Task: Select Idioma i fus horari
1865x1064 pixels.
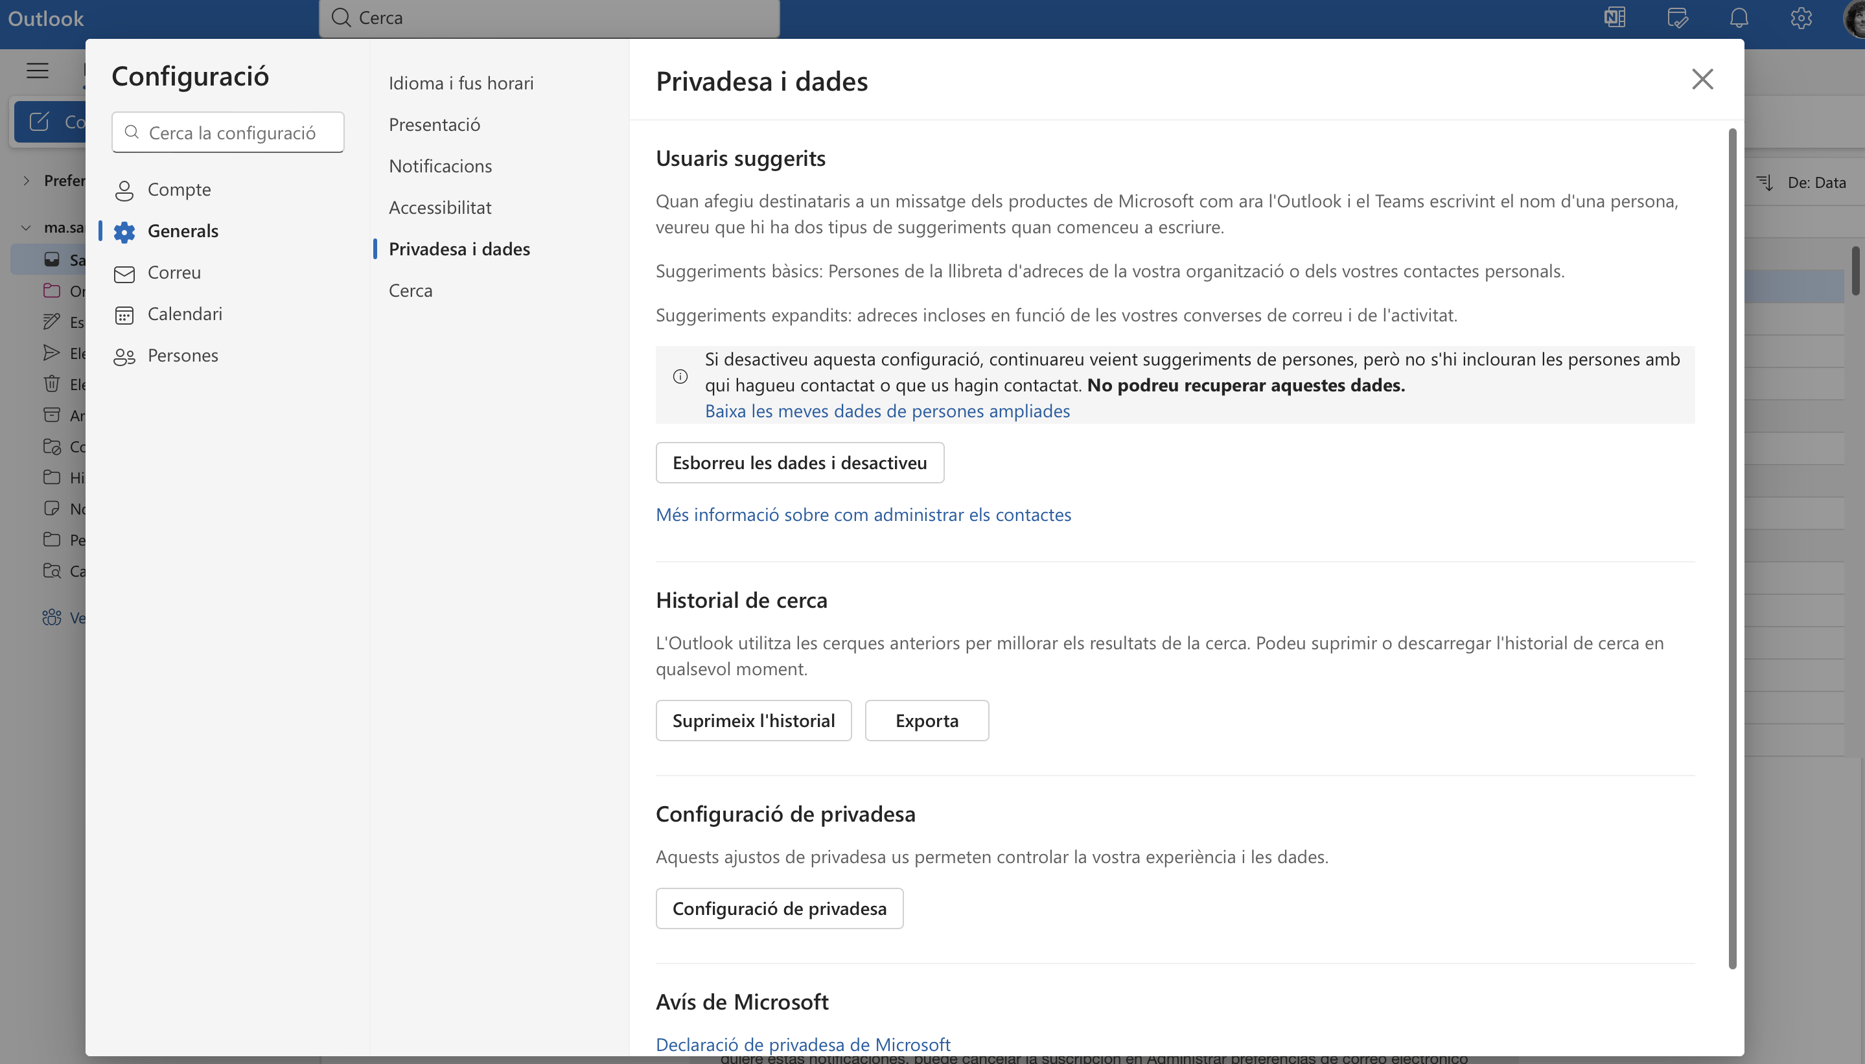Action: (x=461, y=84)
